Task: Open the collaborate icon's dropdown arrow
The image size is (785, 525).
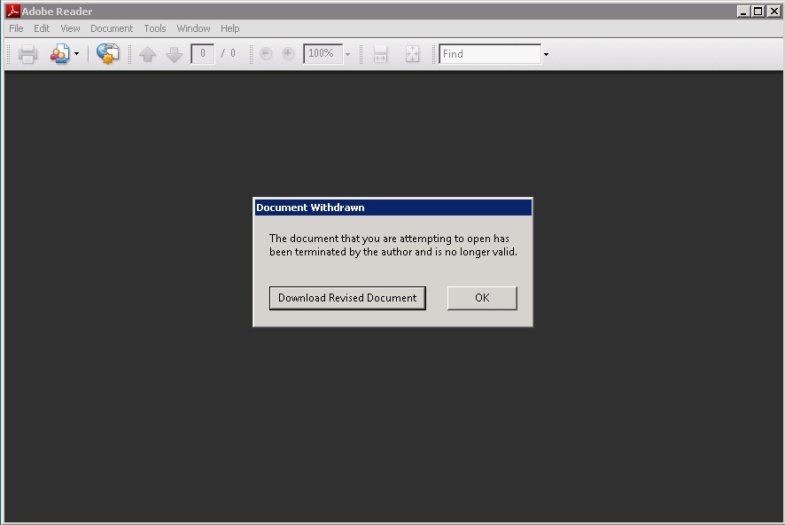Action: 76,54
